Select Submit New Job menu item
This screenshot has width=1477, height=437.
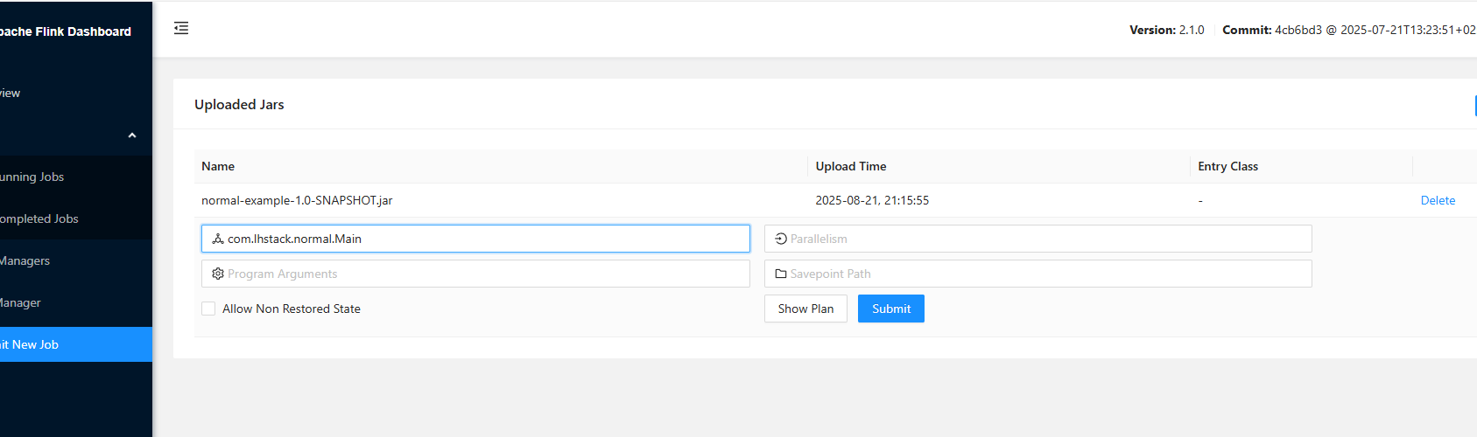pyautogui.click(x=31, y=344)
